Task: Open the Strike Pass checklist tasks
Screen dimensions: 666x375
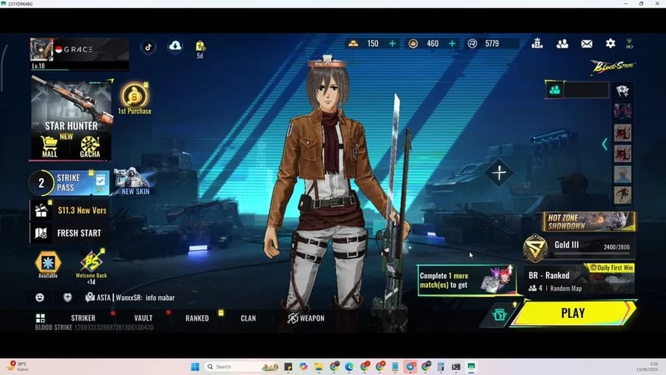Action: [100, 182]
